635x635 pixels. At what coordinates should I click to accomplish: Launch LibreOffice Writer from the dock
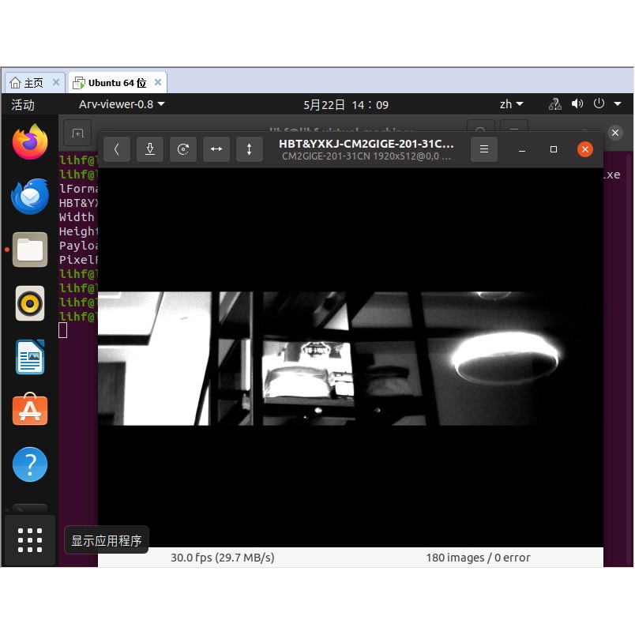(30, 357)
